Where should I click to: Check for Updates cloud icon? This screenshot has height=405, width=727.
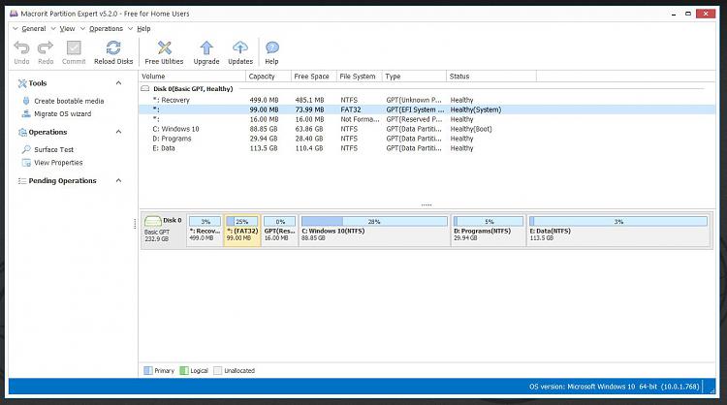click(x=240, y=47)
